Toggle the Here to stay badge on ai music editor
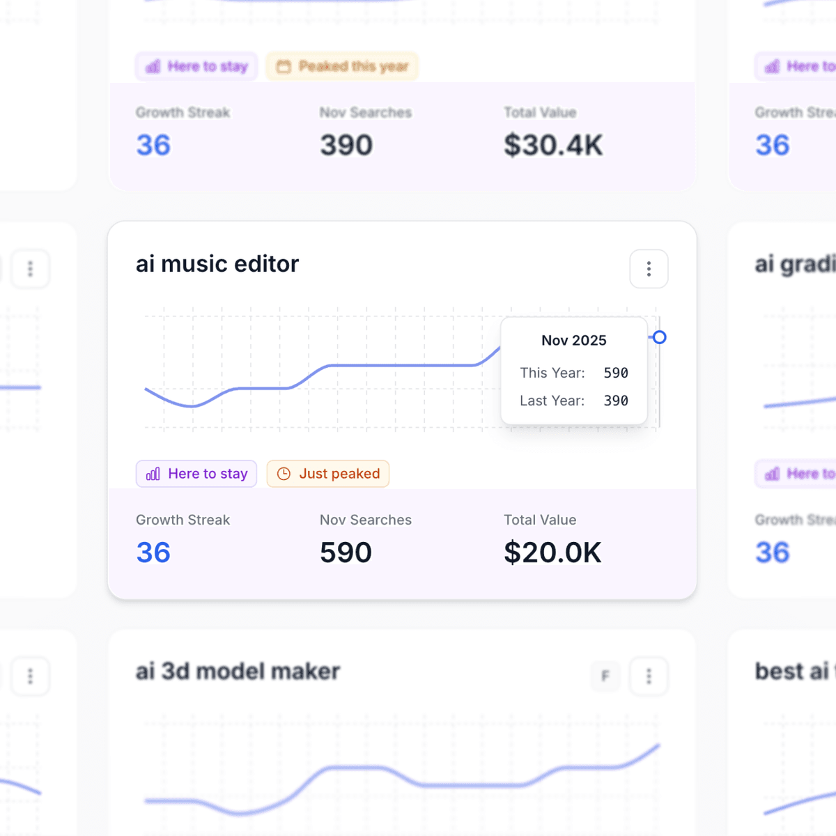 pos(196,474)
